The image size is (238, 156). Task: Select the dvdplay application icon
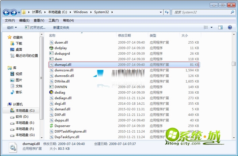point(52,48)
